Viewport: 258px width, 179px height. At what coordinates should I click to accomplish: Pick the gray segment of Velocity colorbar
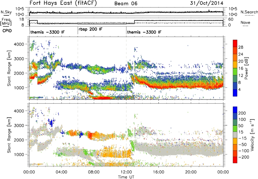pyautogui.click(x=235, y=135)
